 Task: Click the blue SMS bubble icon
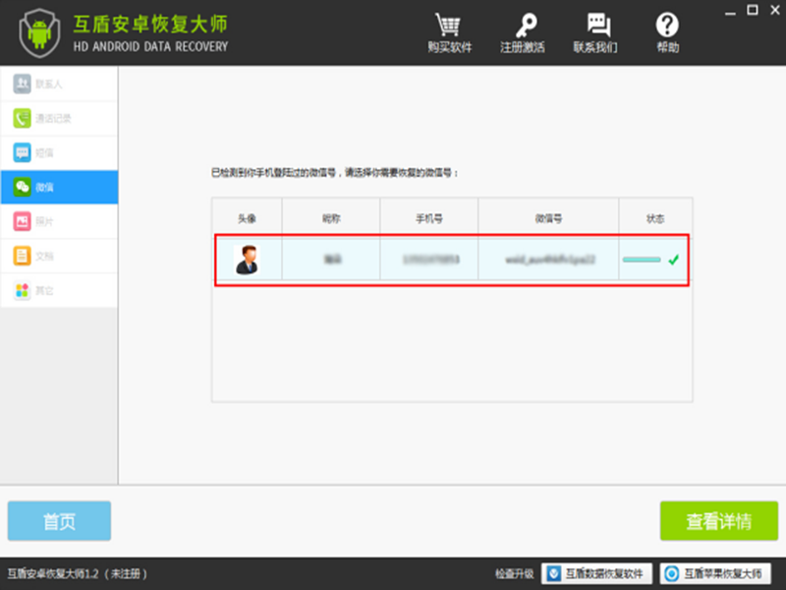(x=22, y=152)
